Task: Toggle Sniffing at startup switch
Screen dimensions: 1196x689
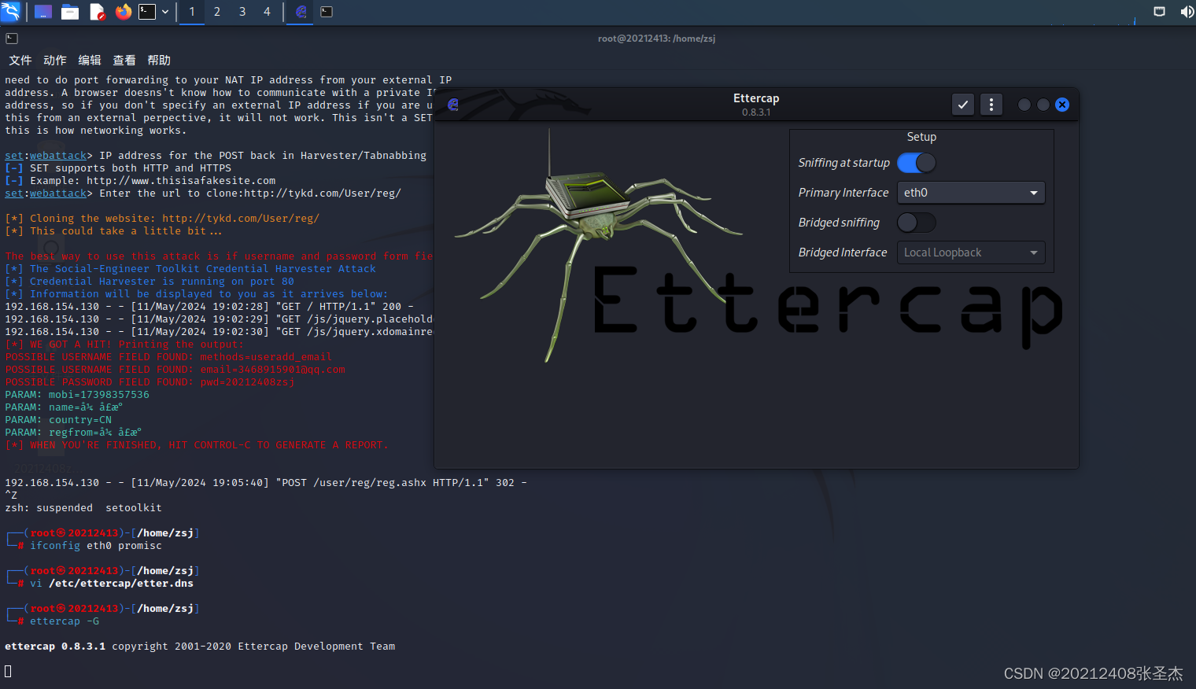Action: point(917,163)
